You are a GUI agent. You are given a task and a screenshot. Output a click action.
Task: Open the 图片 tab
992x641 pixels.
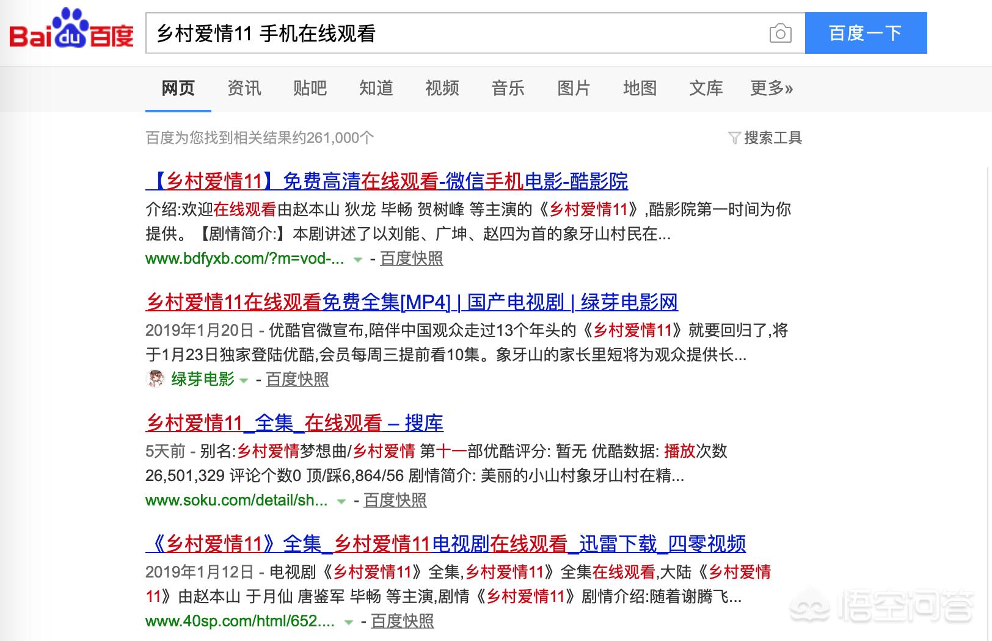pyautogui.click(x=574, y=89)
